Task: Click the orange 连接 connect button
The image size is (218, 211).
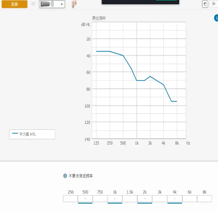Action: (x=15, y=4)
